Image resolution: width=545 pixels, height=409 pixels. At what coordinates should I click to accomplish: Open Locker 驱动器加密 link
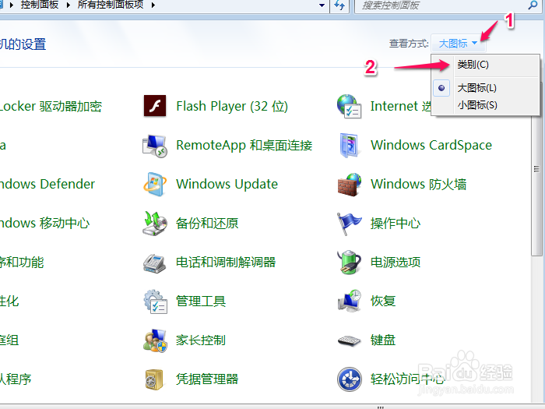(x=51, y=107)
